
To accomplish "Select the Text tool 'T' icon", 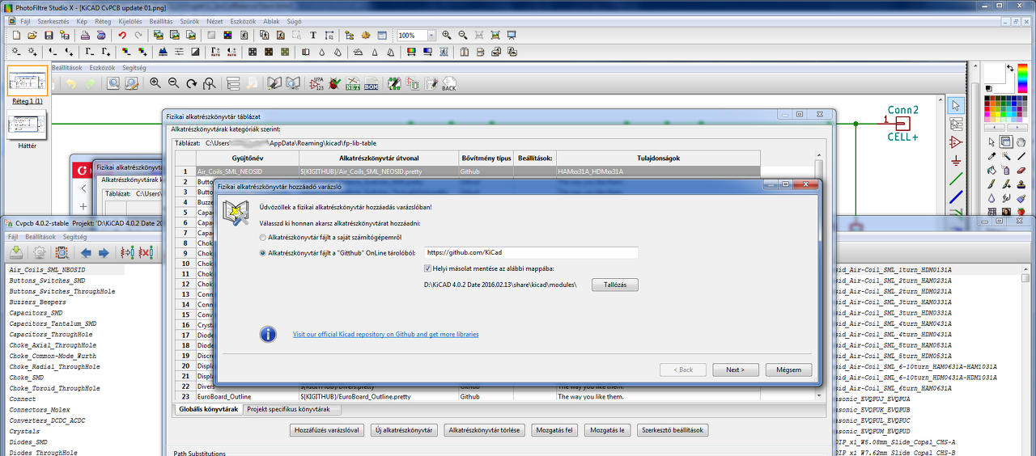I will click(313, 36).
